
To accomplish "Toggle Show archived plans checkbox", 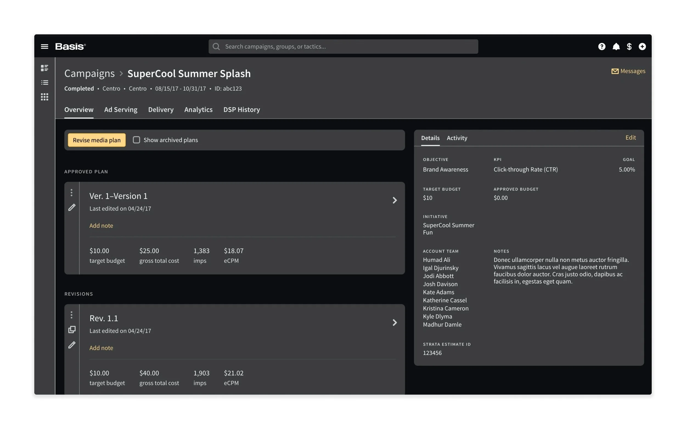I will 136,140.
